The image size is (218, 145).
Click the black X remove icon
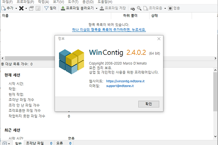[21, 8]
